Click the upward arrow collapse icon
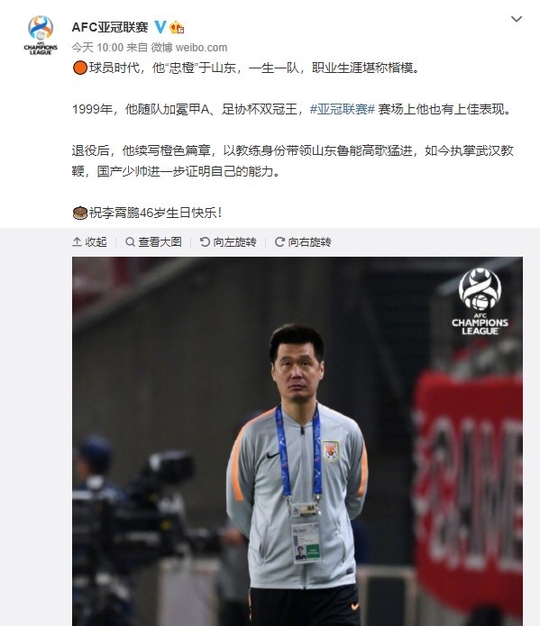 point(77,241)
